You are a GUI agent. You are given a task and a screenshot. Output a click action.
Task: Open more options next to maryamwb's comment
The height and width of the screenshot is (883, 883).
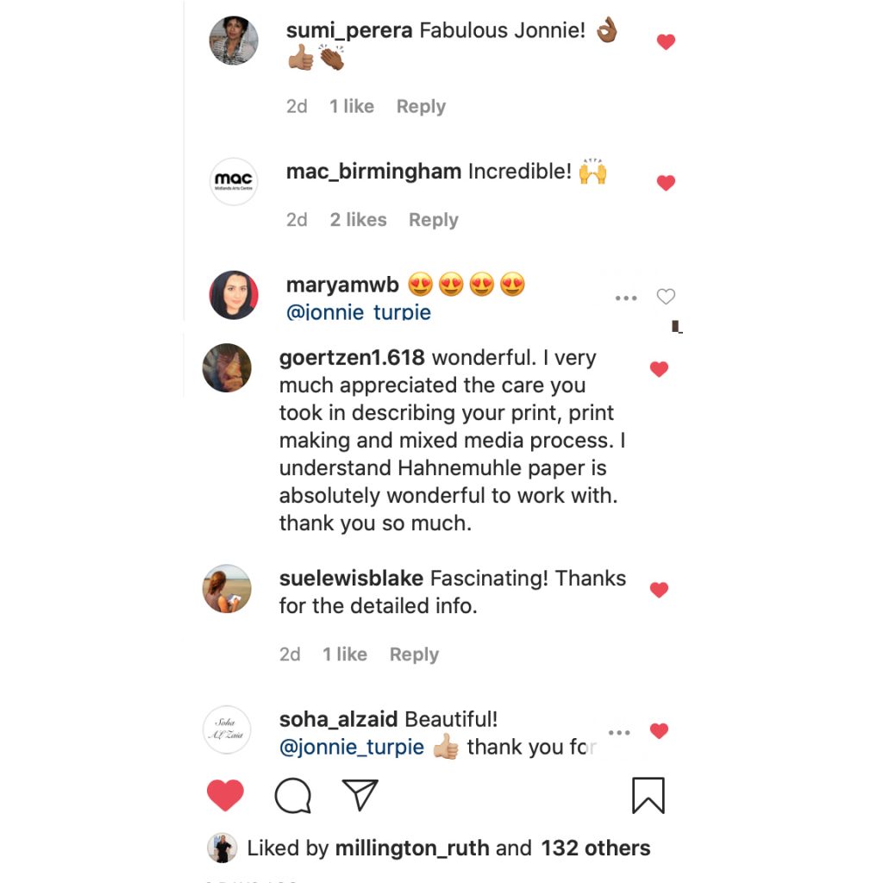coord(626,297)
